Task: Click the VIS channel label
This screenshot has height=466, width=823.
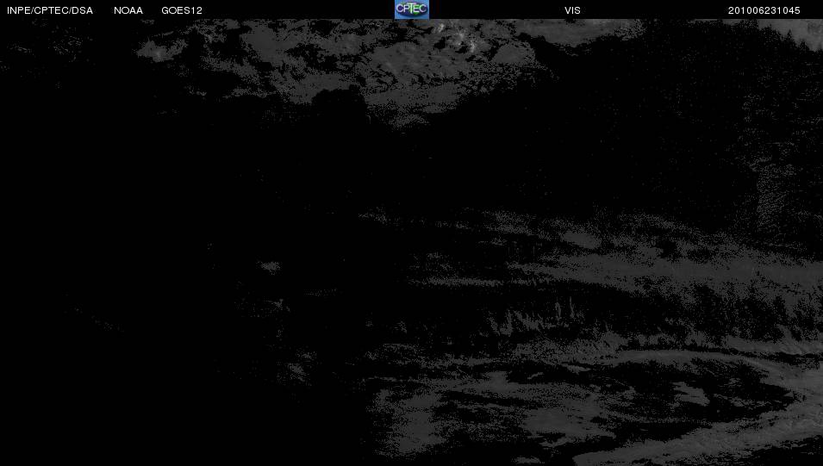Action: [x=572, y=10]
